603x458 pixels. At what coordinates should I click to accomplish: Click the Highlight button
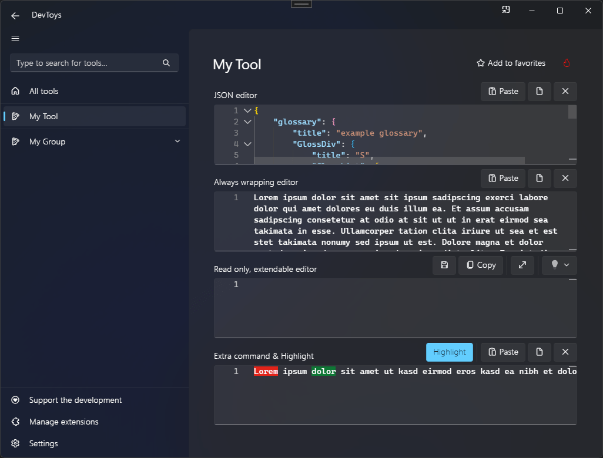pyautogui.click(x=449, y=352)
